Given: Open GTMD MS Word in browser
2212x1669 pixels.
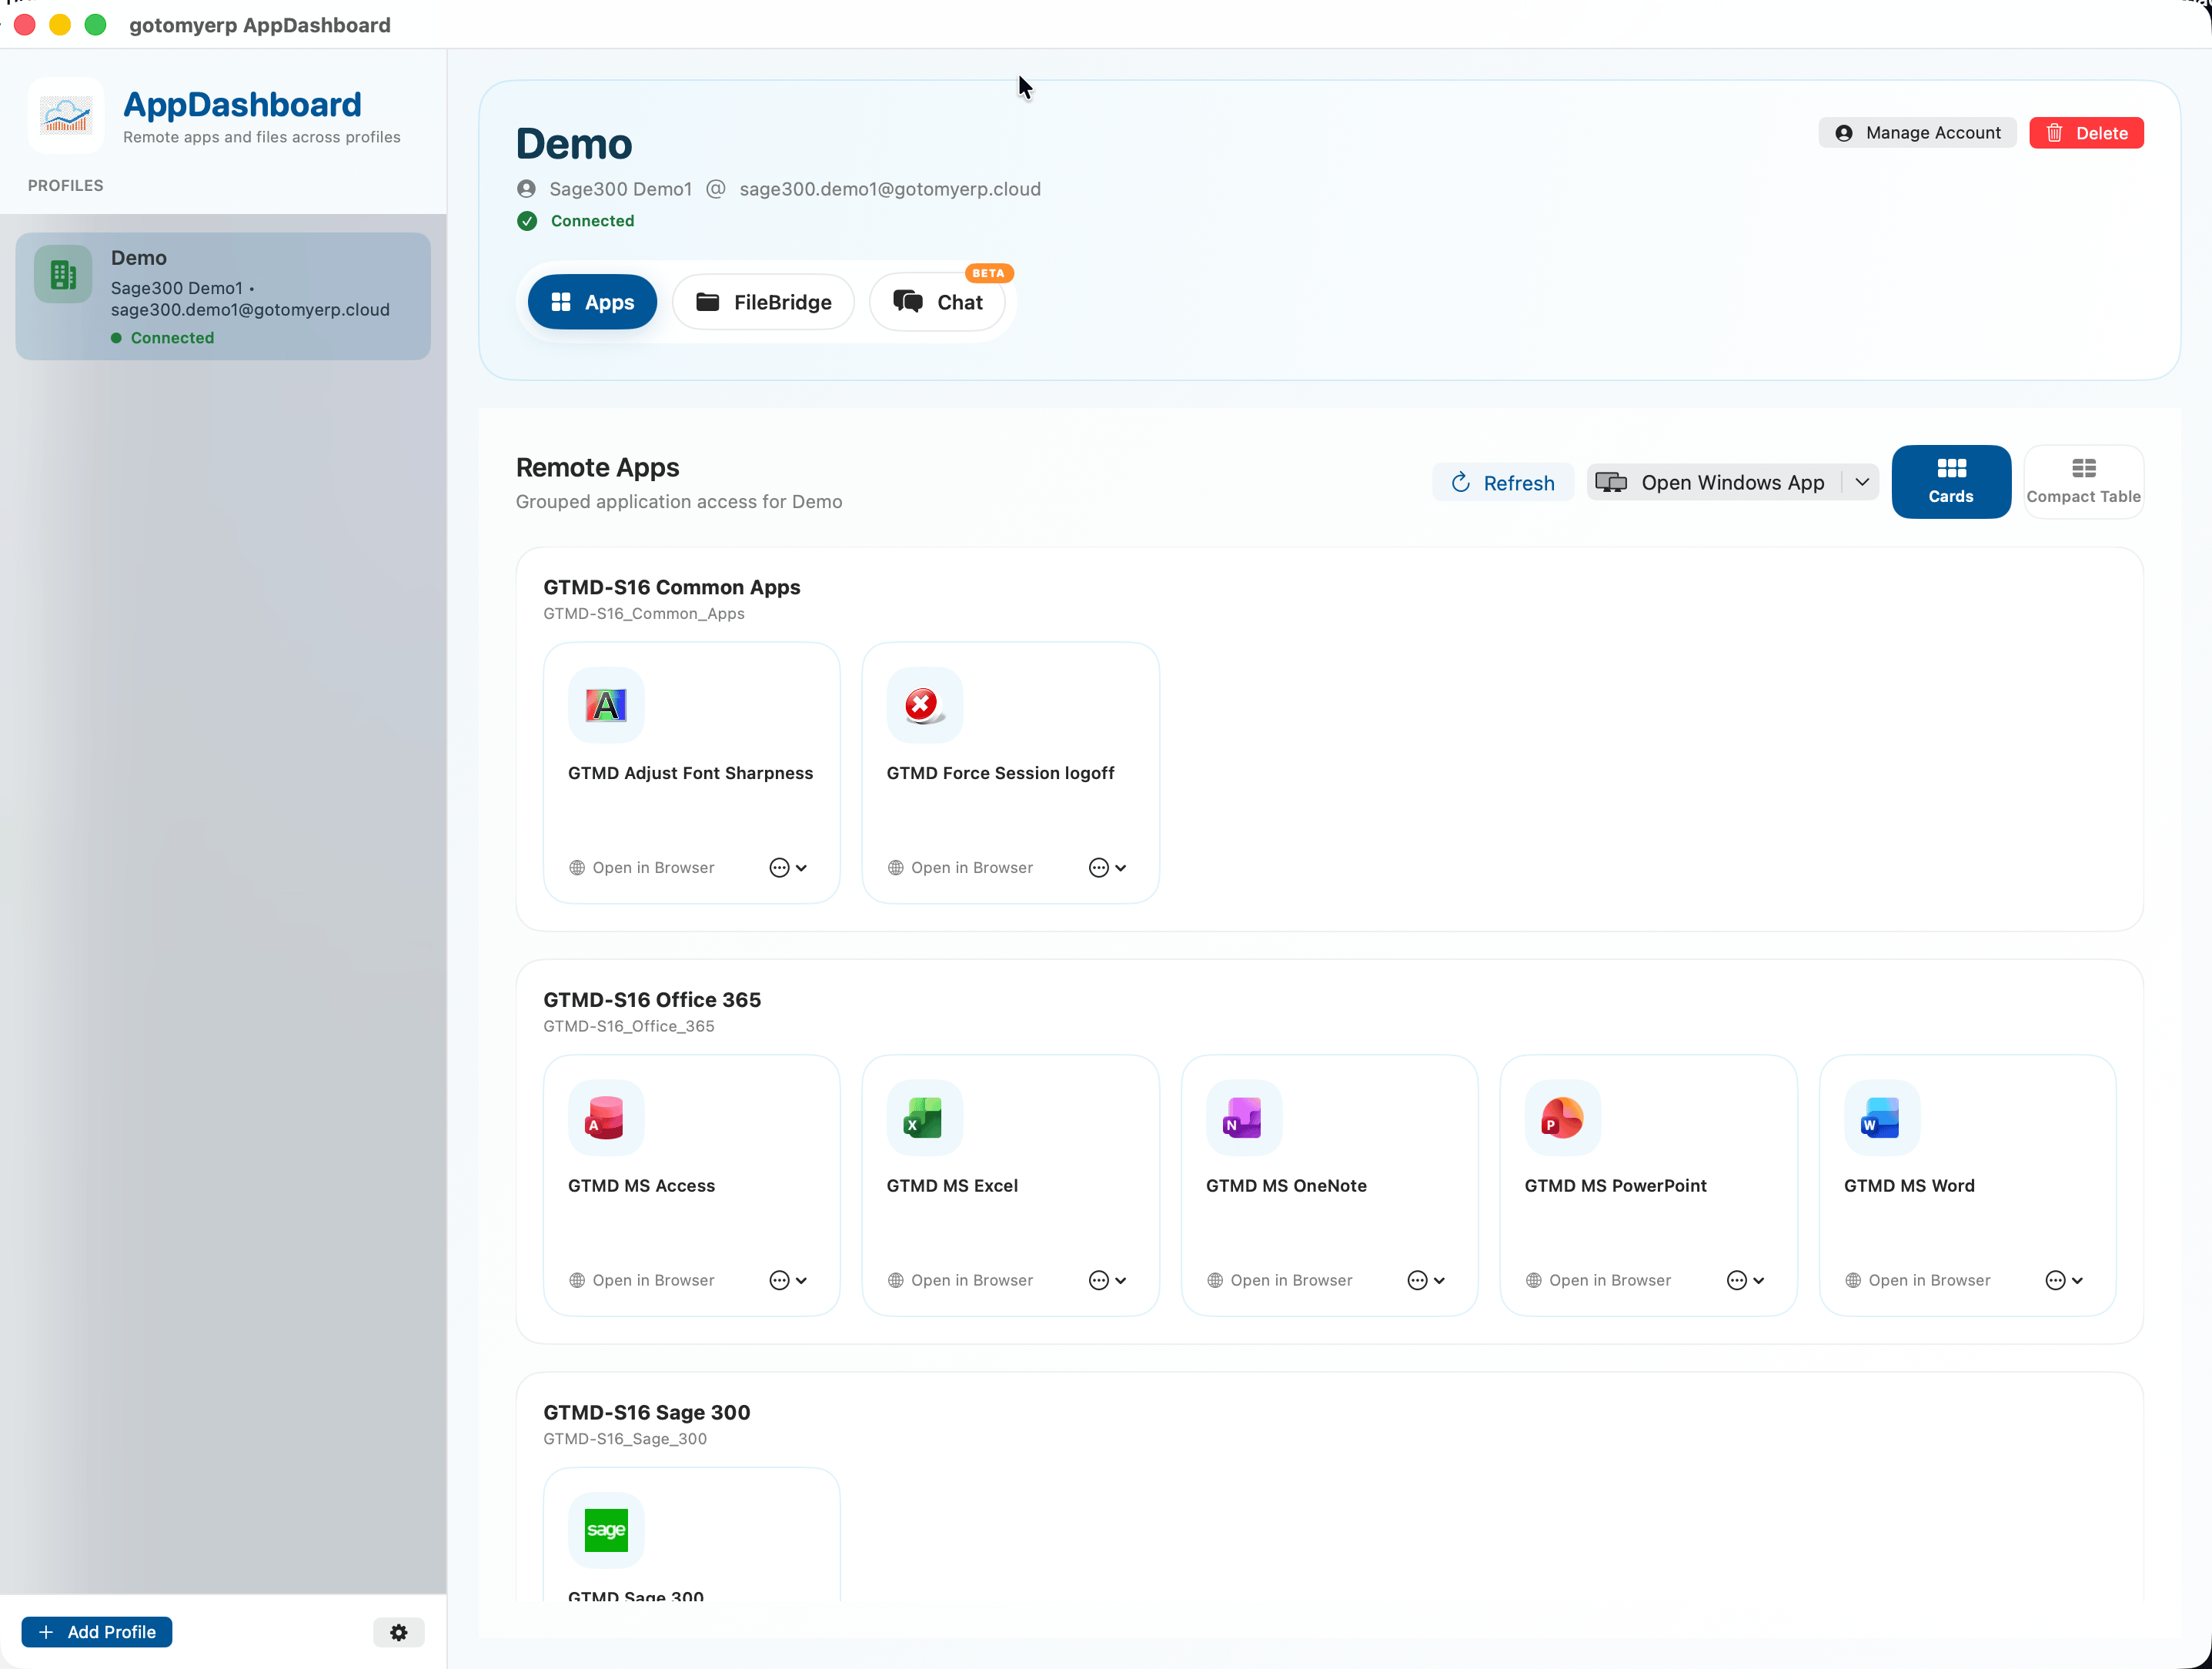Looking at the screenshot, I should tap(1918, 1280).
